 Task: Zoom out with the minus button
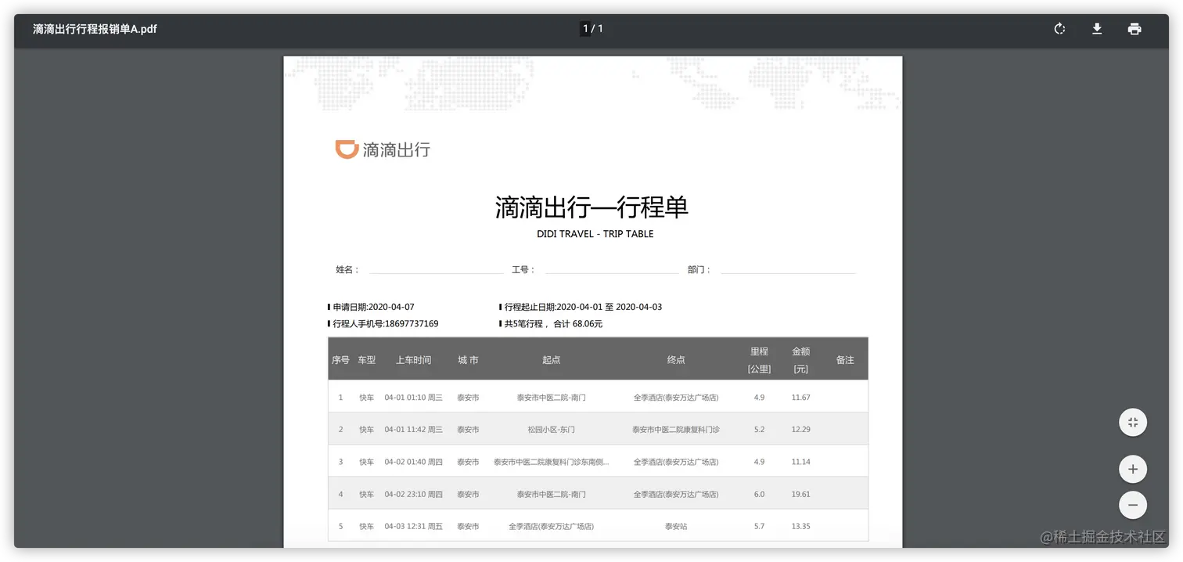(1133, 506)
